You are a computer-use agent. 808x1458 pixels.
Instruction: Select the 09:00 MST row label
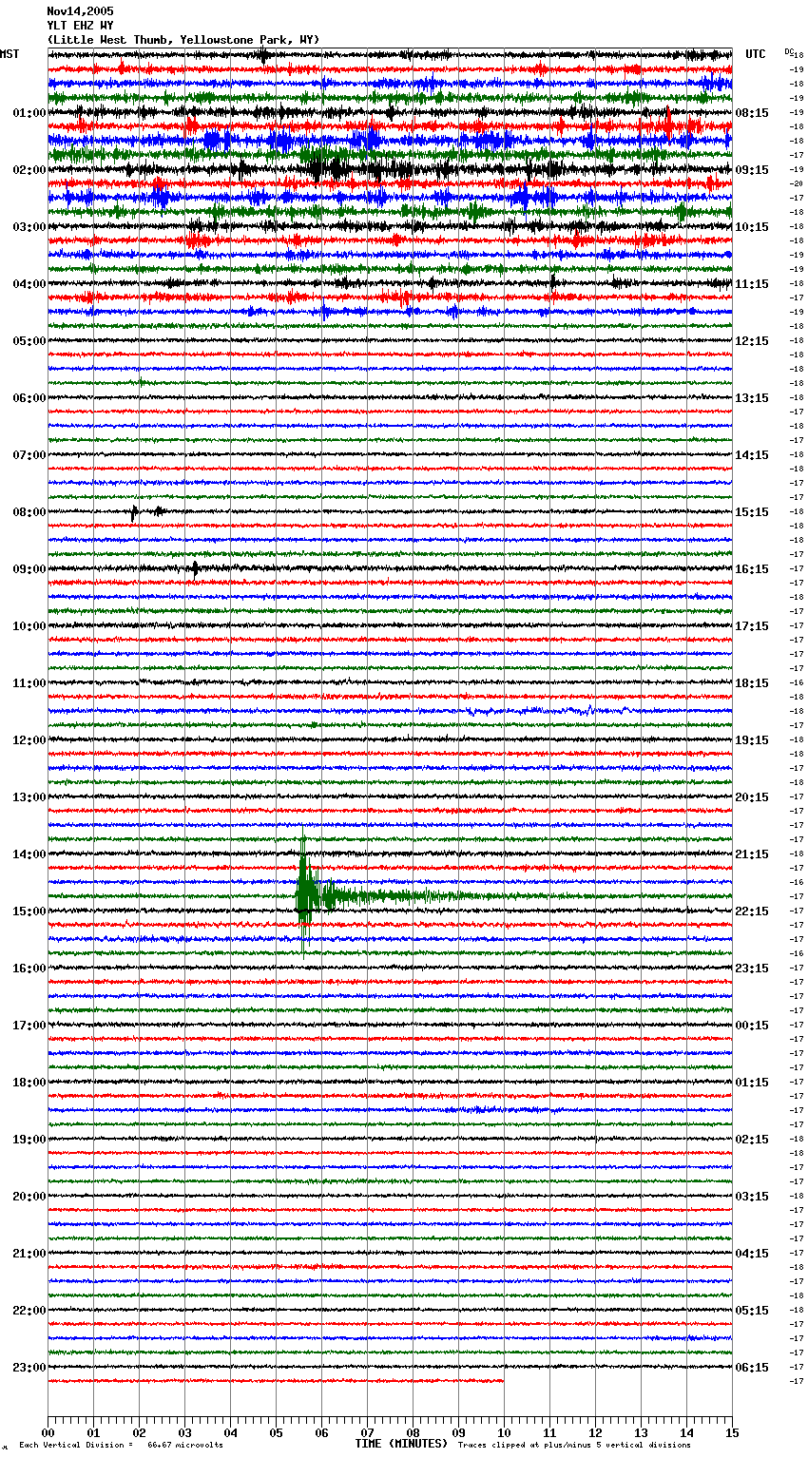[x=29, y=569]
